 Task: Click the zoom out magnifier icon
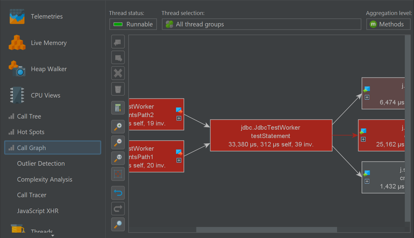tap(118, 143)
